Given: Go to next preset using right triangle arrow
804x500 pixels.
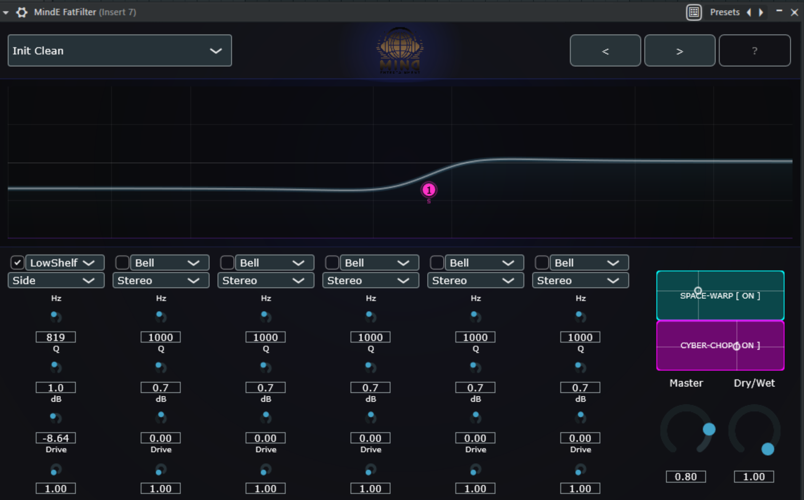Looking at the screenshot, I should tap(761, 12).
